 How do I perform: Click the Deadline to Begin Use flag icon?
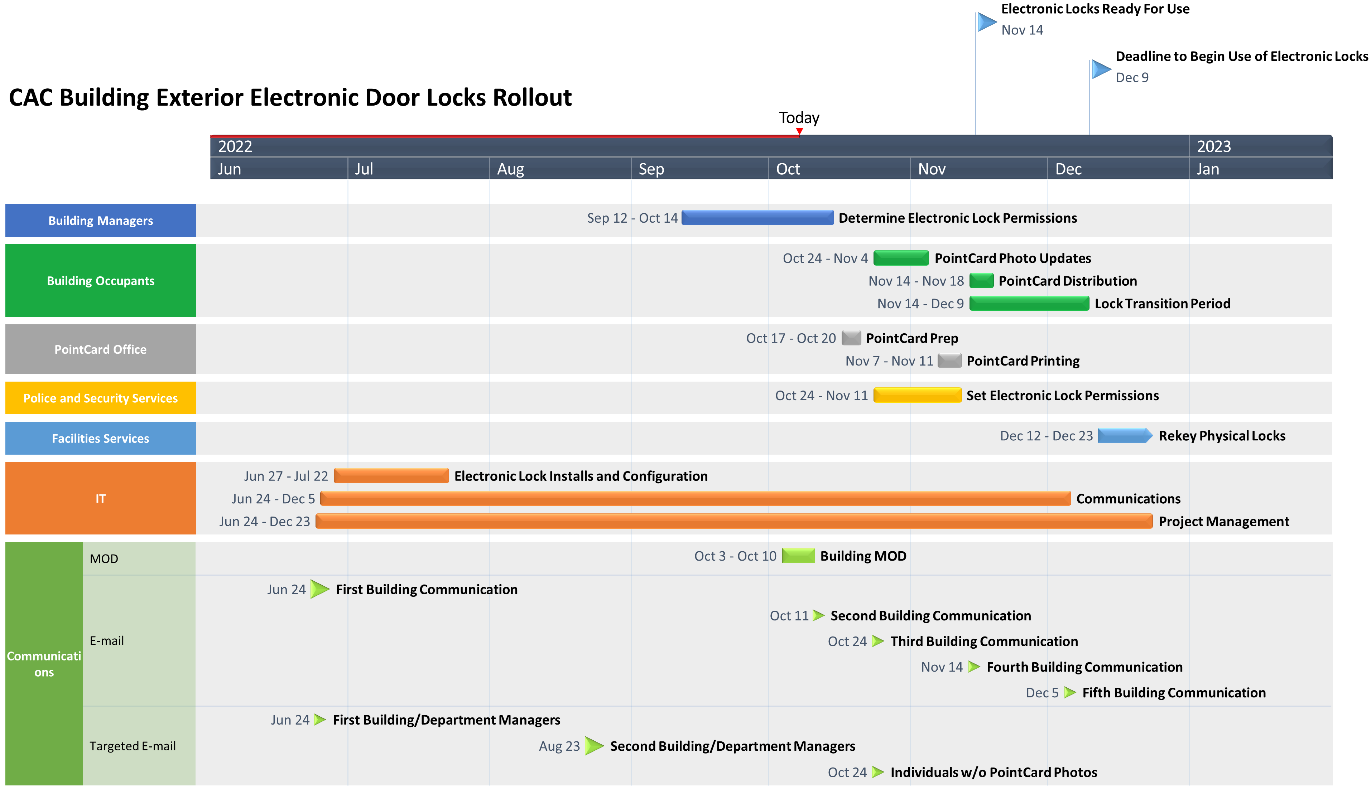click(1101, 69)
